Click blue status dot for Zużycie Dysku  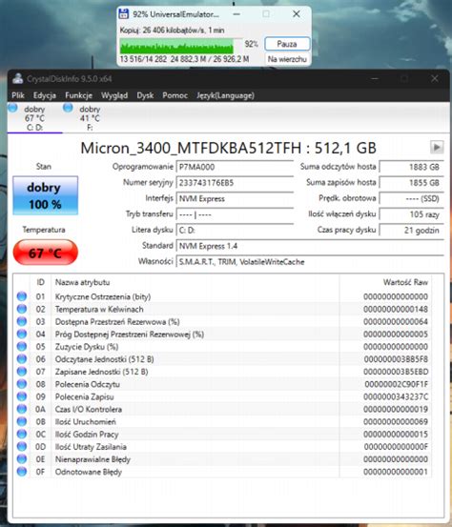click(x=22, y=347)
